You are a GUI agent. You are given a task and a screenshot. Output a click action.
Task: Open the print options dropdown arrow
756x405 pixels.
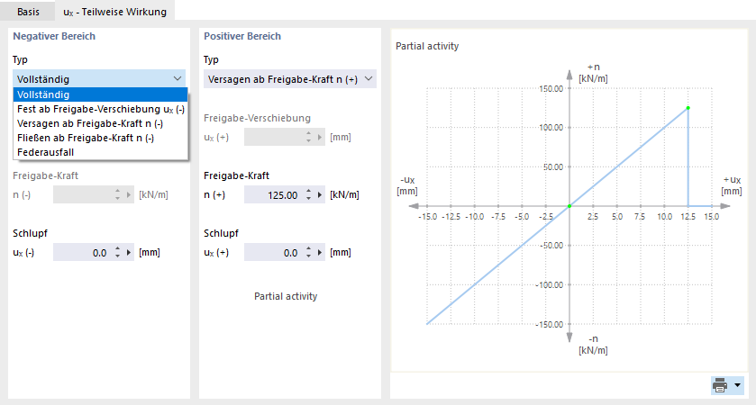pyautogui.click(x=738, y=385)
